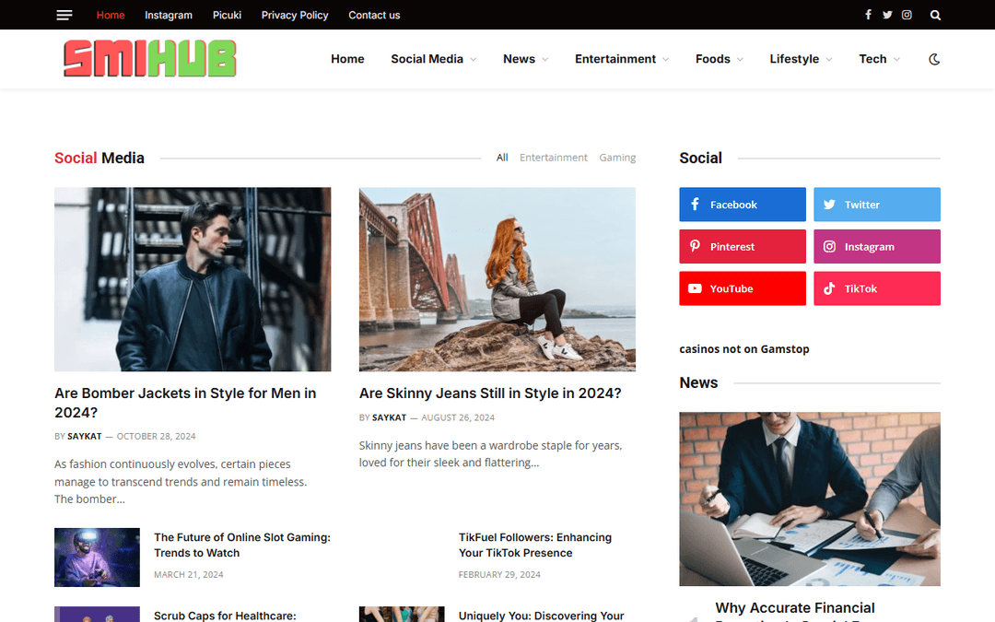The width and height of the screenshot is (995, 622).
Task: Open TikTok social button
Action: point(877,288)
